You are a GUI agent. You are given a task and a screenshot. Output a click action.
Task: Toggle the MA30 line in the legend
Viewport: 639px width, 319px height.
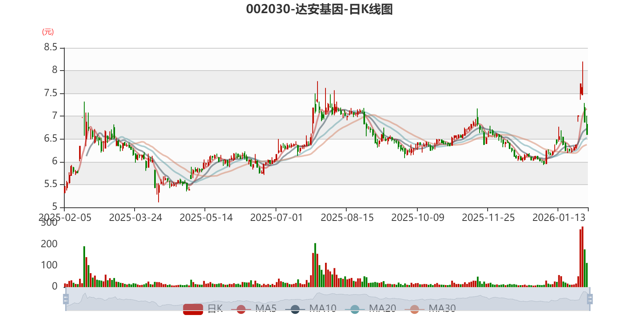click(x=430, y=309)
